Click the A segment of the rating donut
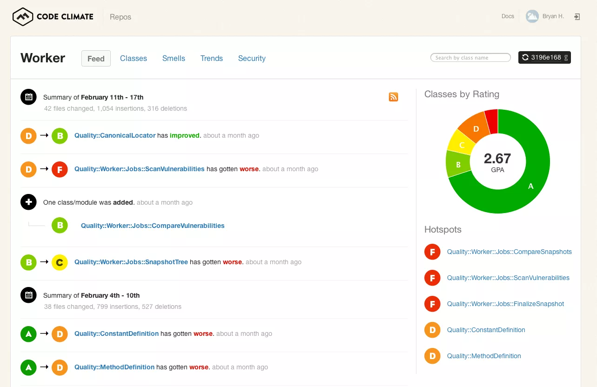The width and height of the screenshot is (597, 387). pos(530,186)
